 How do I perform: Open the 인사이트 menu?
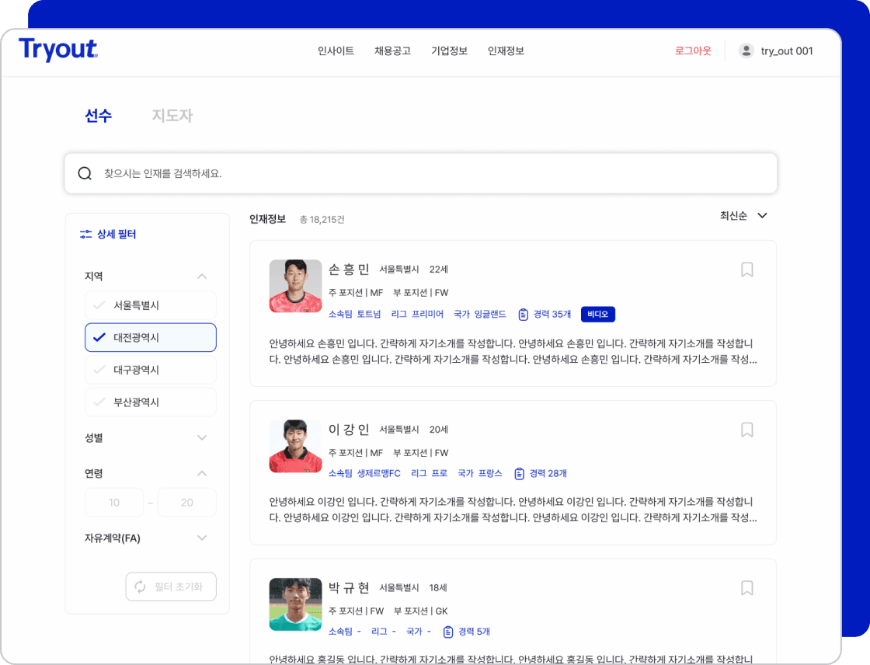point(336,51)
